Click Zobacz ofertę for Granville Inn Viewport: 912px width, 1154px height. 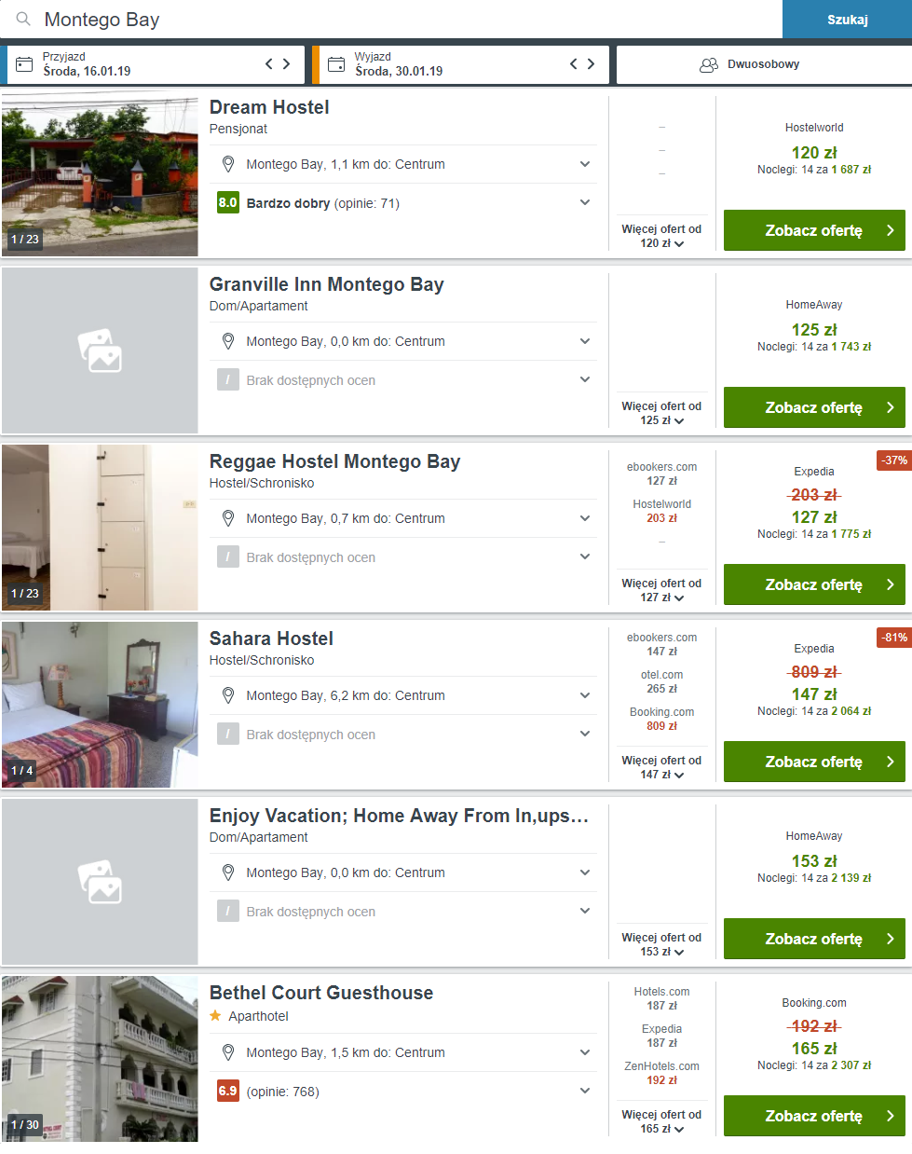(813, 407)
